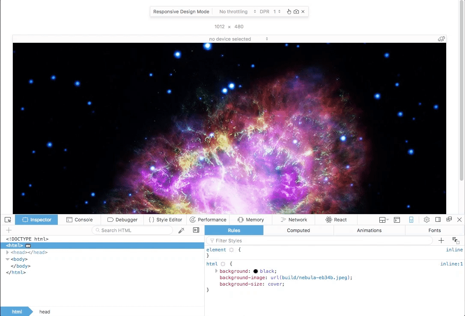Edit the viewport height 480
465x316 pixels.
click(239, 27)
